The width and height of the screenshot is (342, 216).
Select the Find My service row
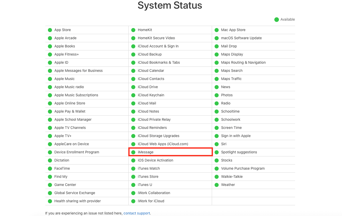click(x=61, y=177)
